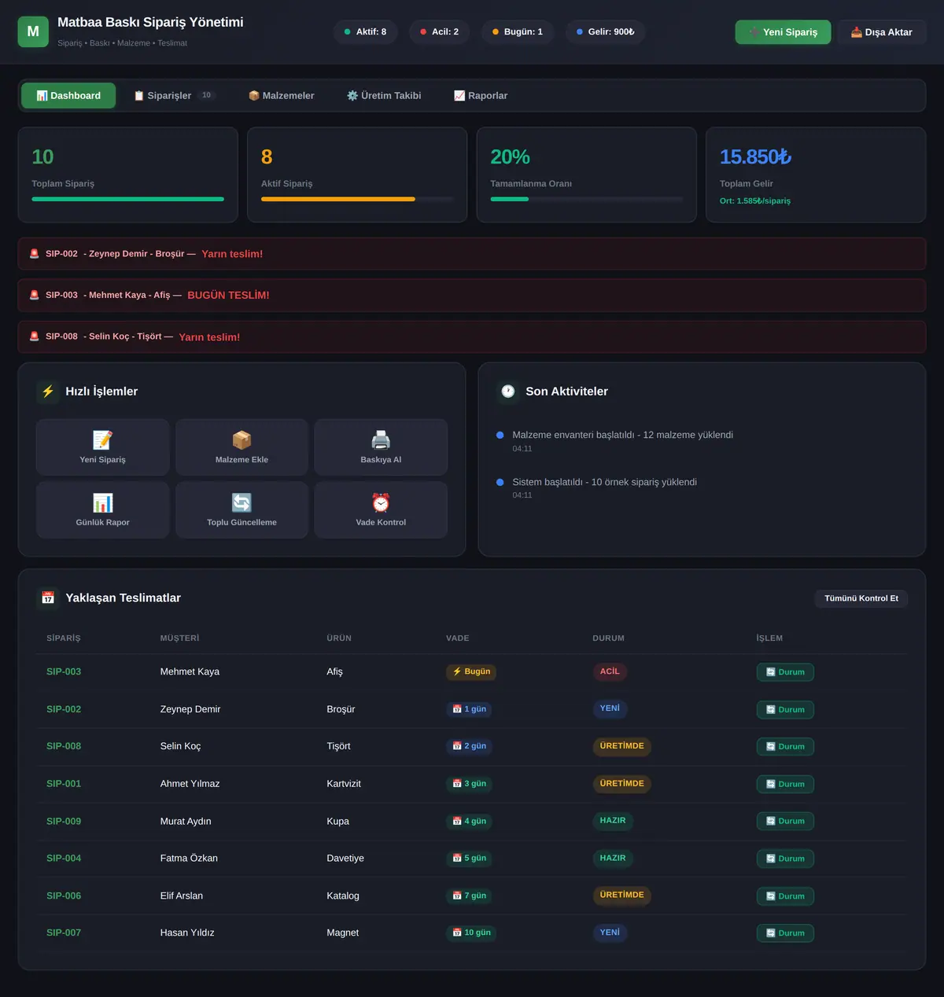Choose the Baskıya Al printer tile

point(381,447)
